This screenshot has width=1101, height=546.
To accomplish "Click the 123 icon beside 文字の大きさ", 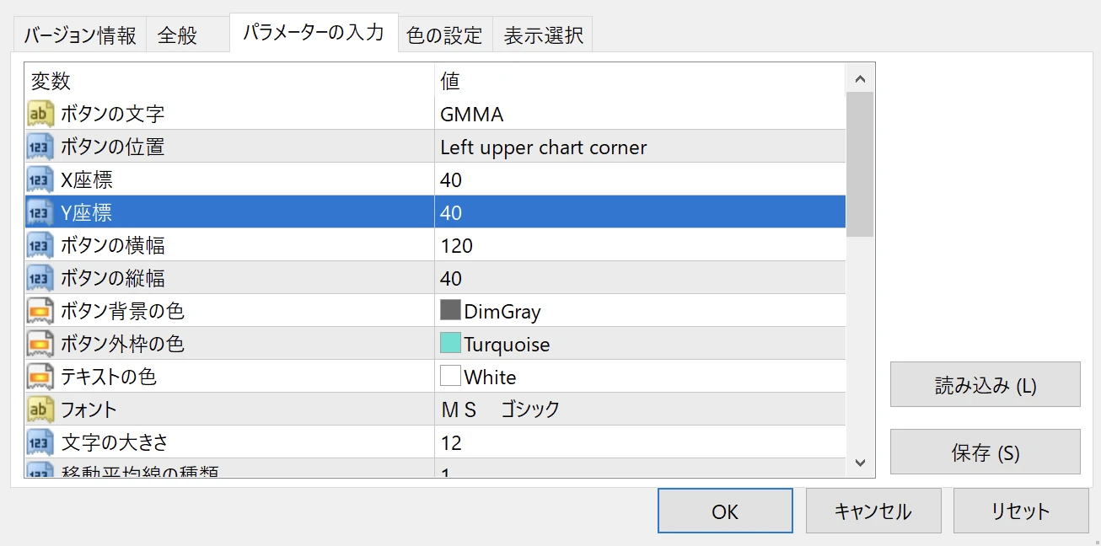I will pyautogui.click(x=38, y=442).
